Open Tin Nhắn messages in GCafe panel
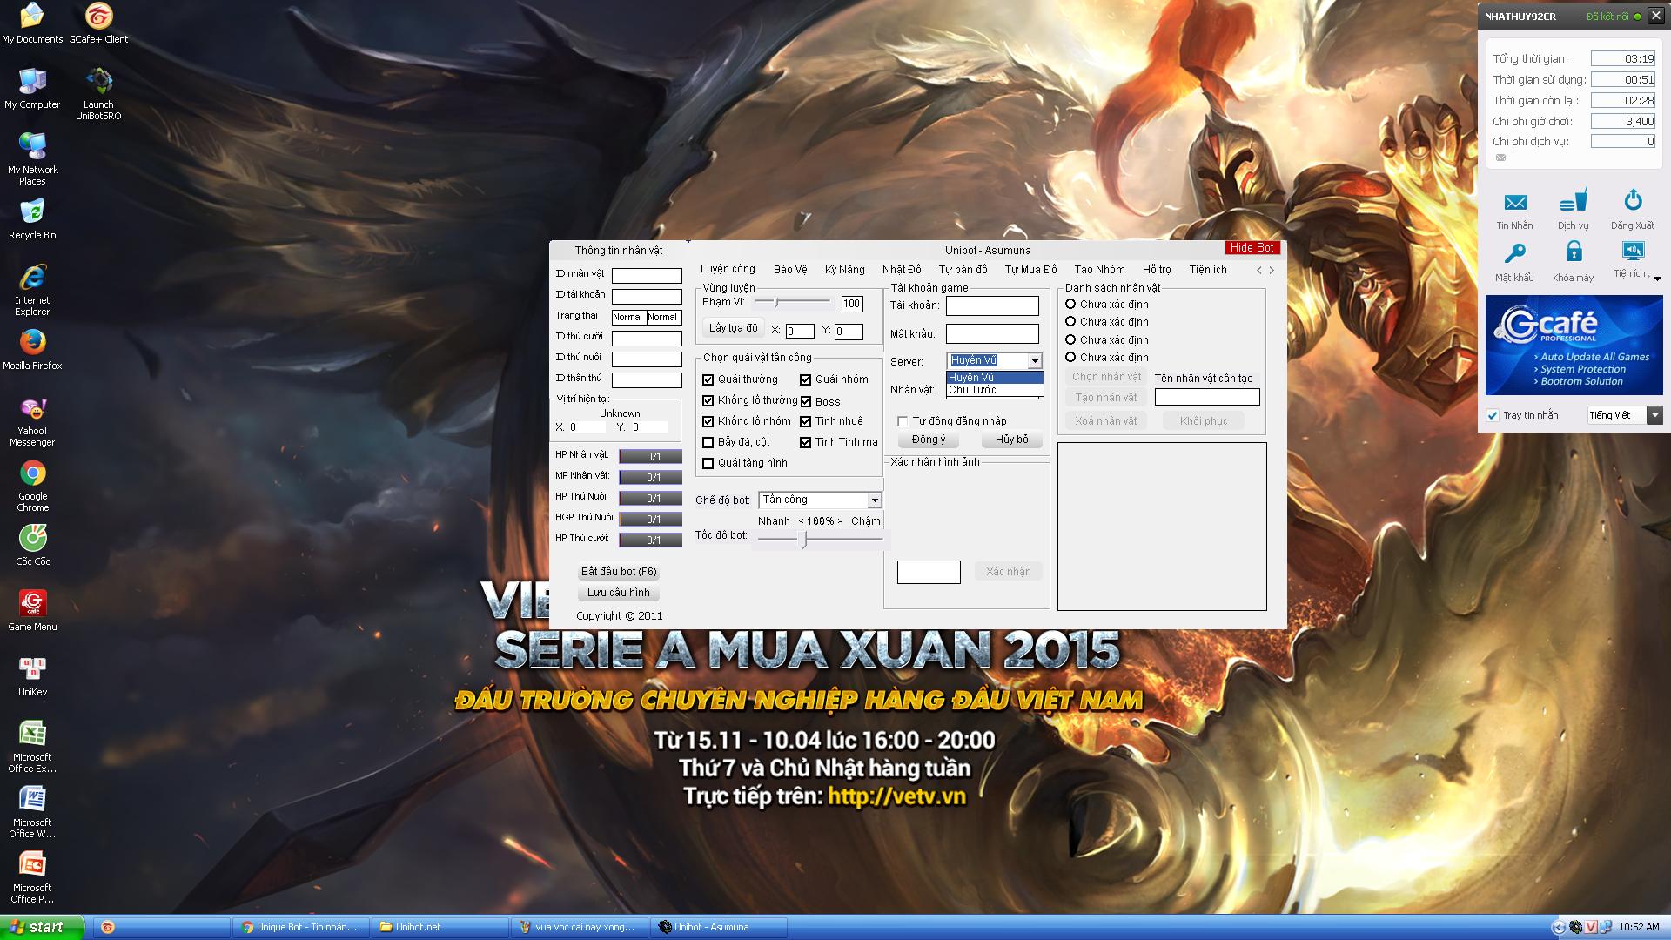The image size is (1671, 940). pos(1514,211)
